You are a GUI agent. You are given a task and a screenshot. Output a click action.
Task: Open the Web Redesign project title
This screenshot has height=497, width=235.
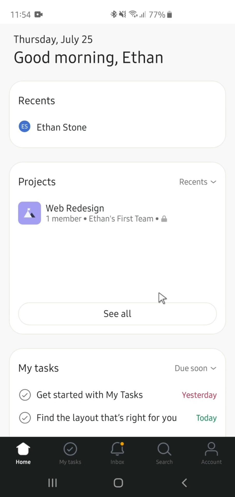click(x=75, y=208)
